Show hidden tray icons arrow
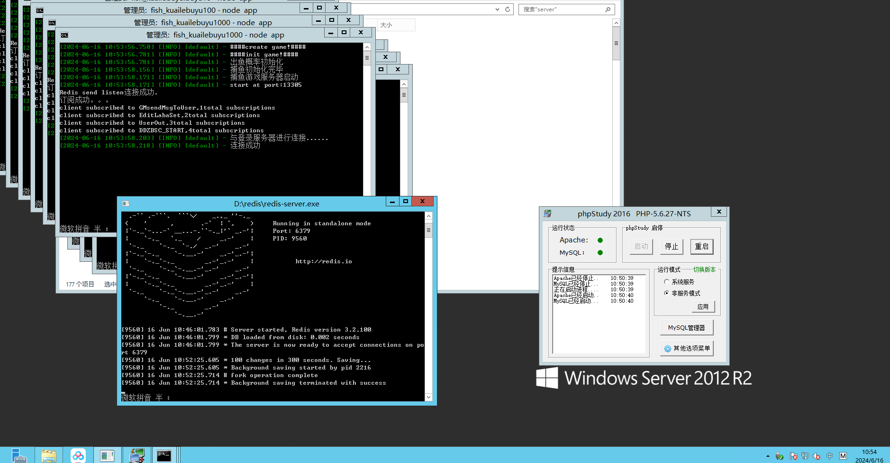The width and height of the screenshot is (890, 463). [768, 456]
